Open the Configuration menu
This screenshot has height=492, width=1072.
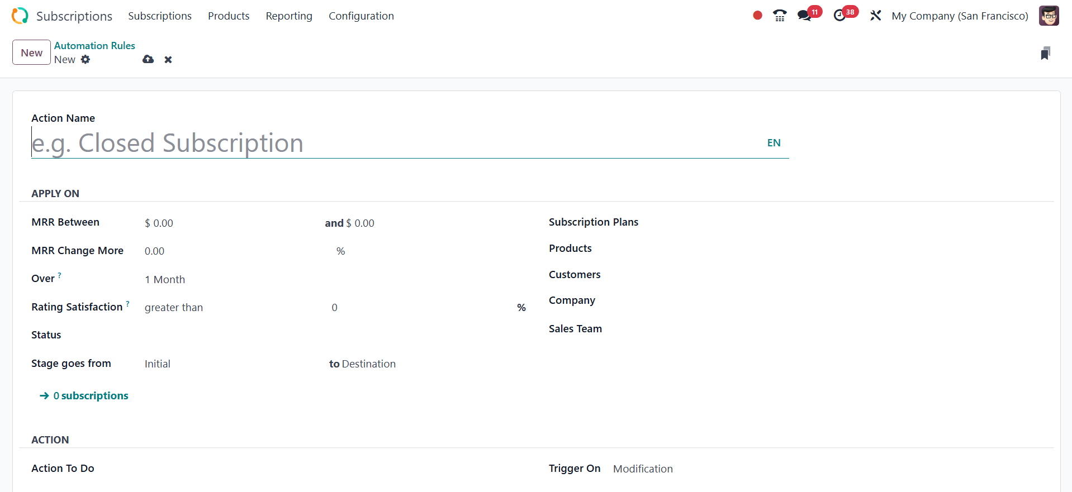[x=361, y=16]
